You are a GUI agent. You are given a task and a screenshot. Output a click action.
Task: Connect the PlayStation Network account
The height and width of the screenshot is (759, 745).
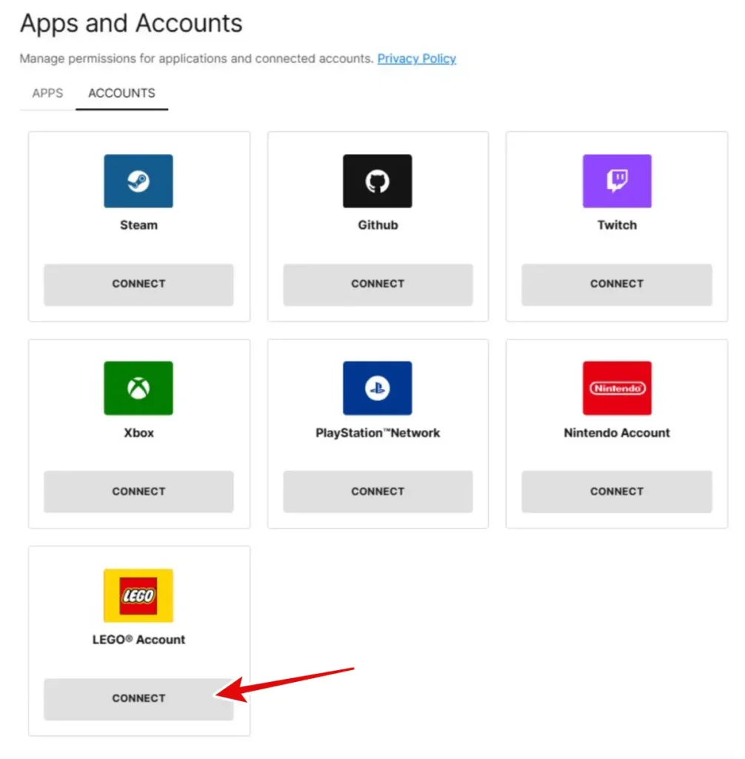[378, 491]
